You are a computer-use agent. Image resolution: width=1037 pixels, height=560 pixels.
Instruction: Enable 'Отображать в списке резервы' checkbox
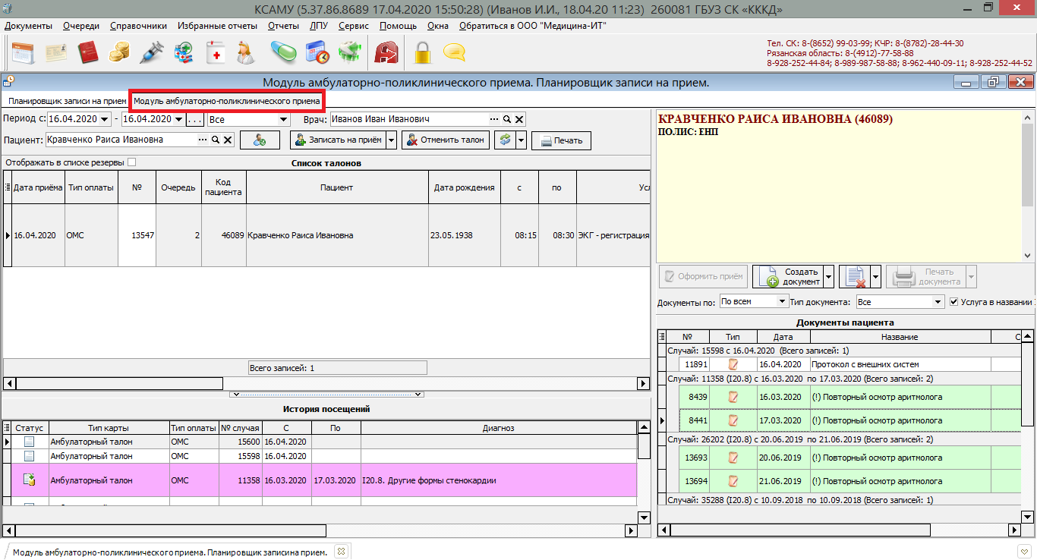point(132,162)
